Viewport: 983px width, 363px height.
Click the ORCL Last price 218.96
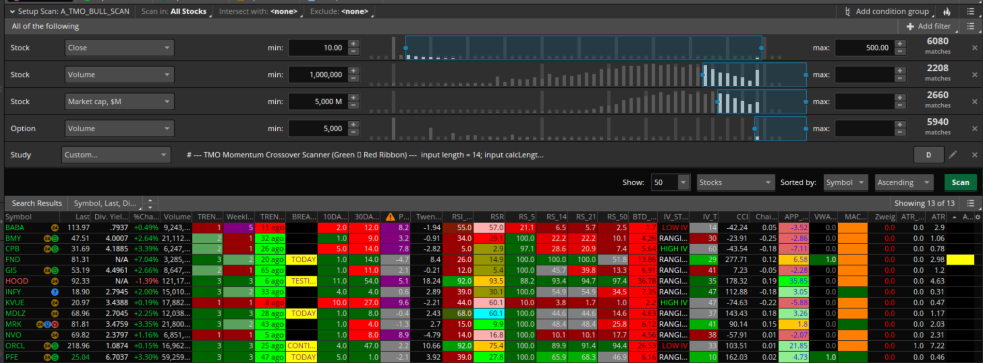pyautogui.click(x=78, y=346)
